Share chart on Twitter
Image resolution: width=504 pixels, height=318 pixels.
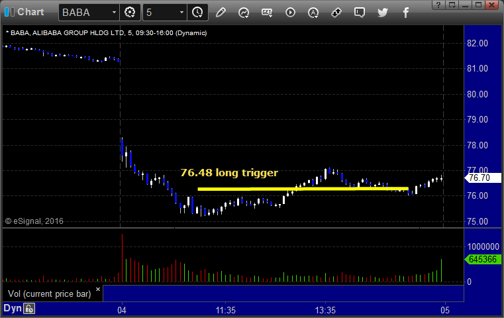383,13
